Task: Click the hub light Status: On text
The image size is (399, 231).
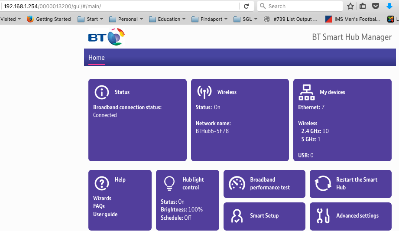Action: tap(172, 202)
